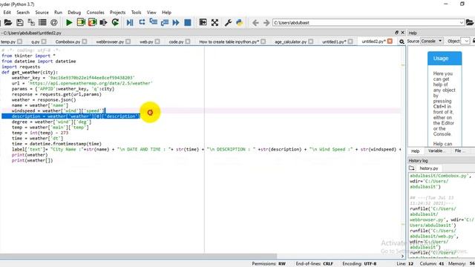
Task: Run current line in debugger
Action: [x=142, y=23]
